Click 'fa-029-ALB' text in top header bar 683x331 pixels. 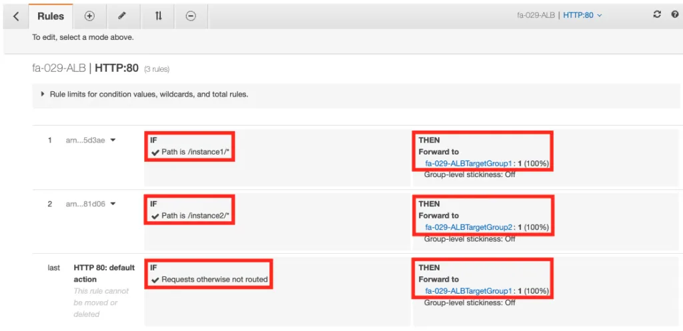point(536,15)
